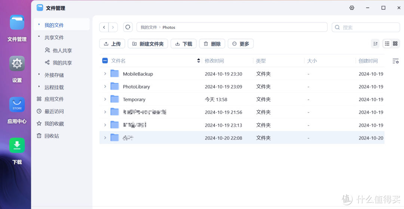Image resolution: width=404 pixels, height=209 pixels.
Task: Click modified time 2024-10-19 23:30
Action: pos(223,74)
